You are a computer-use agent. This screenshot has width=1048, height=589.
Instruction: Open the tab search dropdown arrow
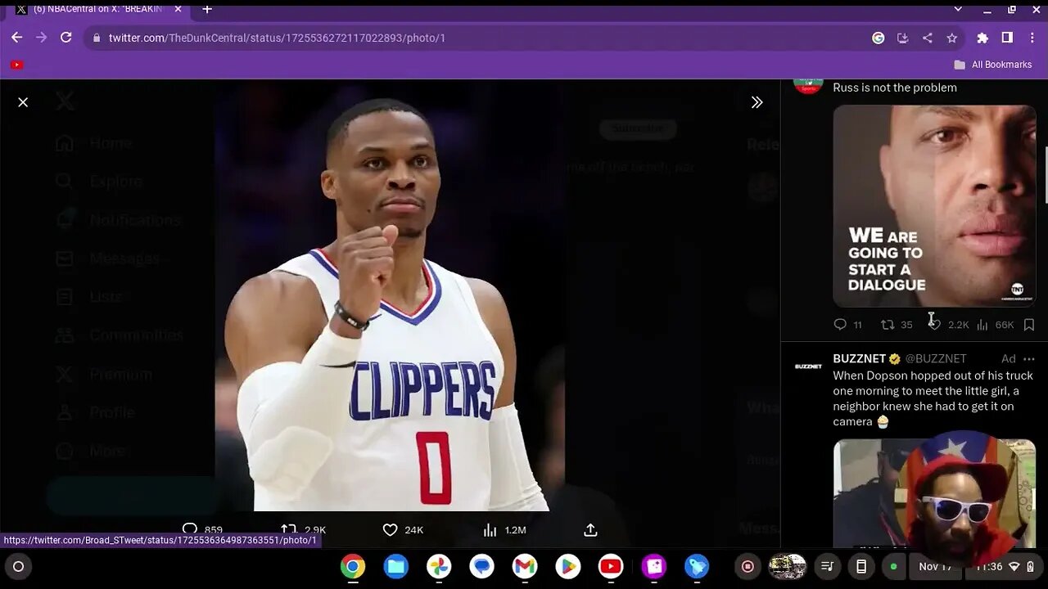(x=958, y=9)
